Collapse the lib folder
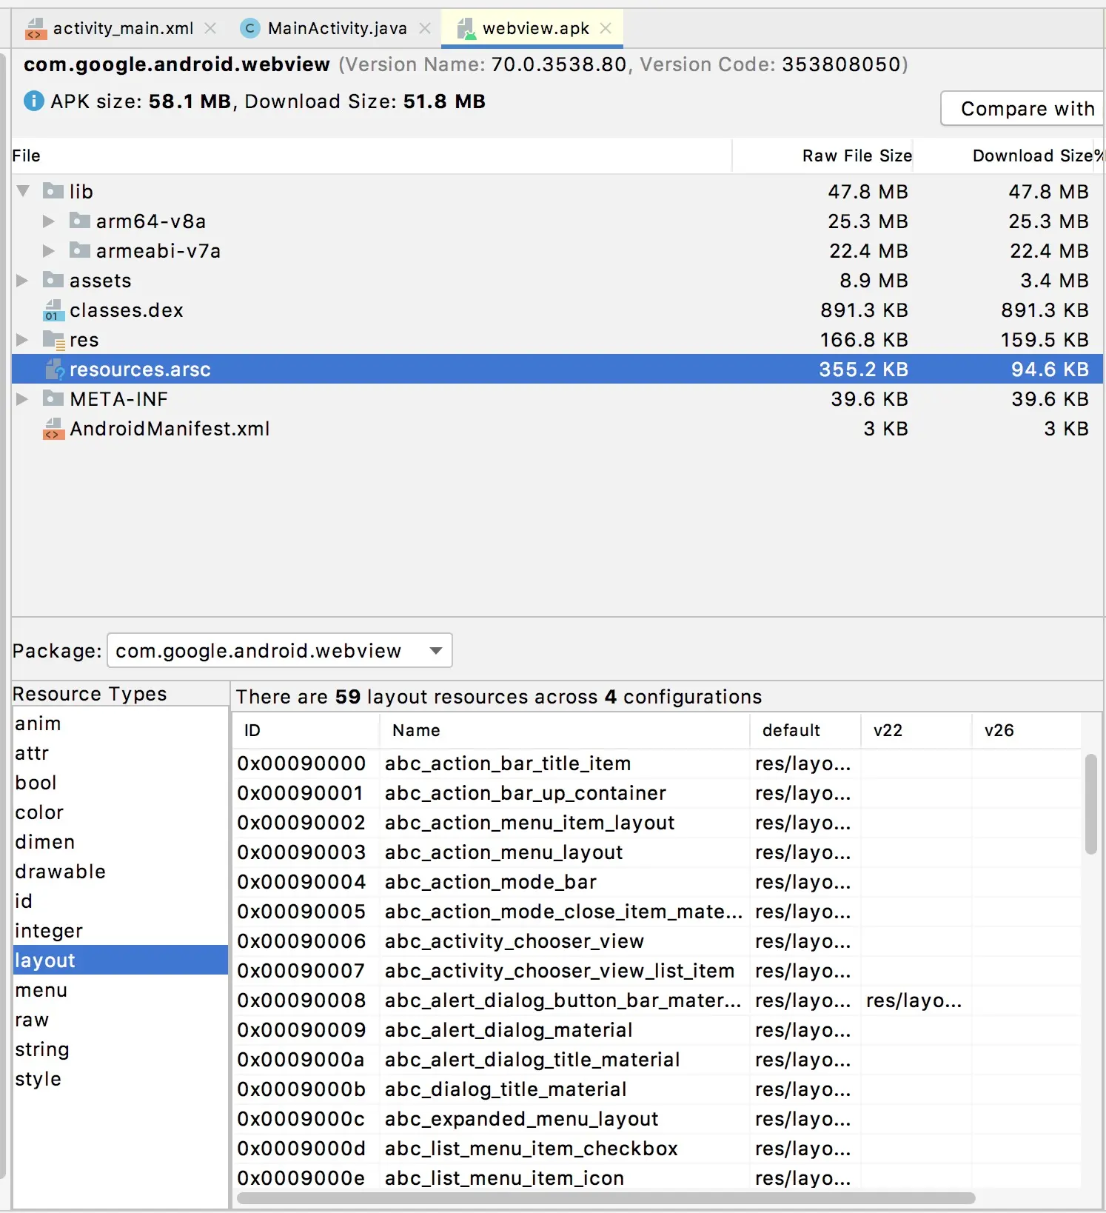The image size is (1106, 1213). click(23, 191)
